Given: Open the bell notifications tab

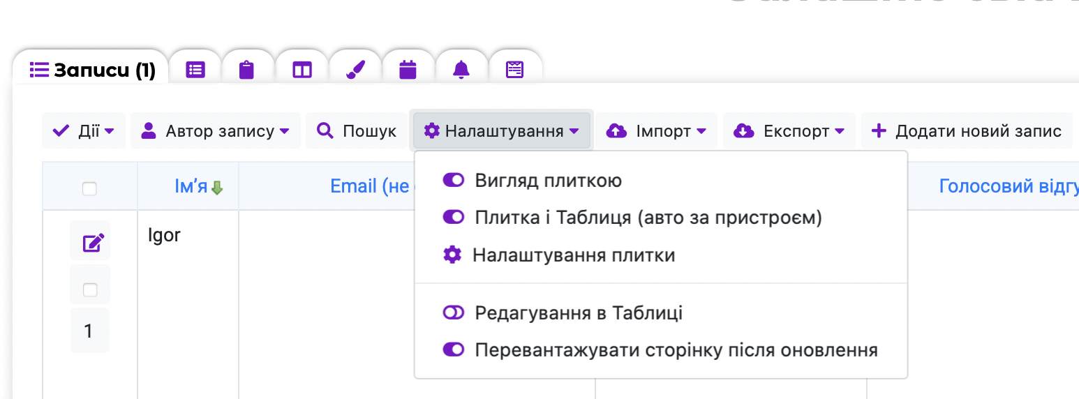Looking at the screenshot, I should [x=461, y=70].
